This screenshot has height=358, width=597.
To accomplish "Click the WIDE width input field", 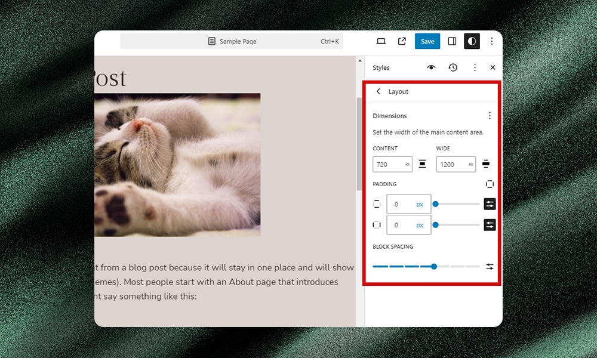I will click(x=452, y=164).
